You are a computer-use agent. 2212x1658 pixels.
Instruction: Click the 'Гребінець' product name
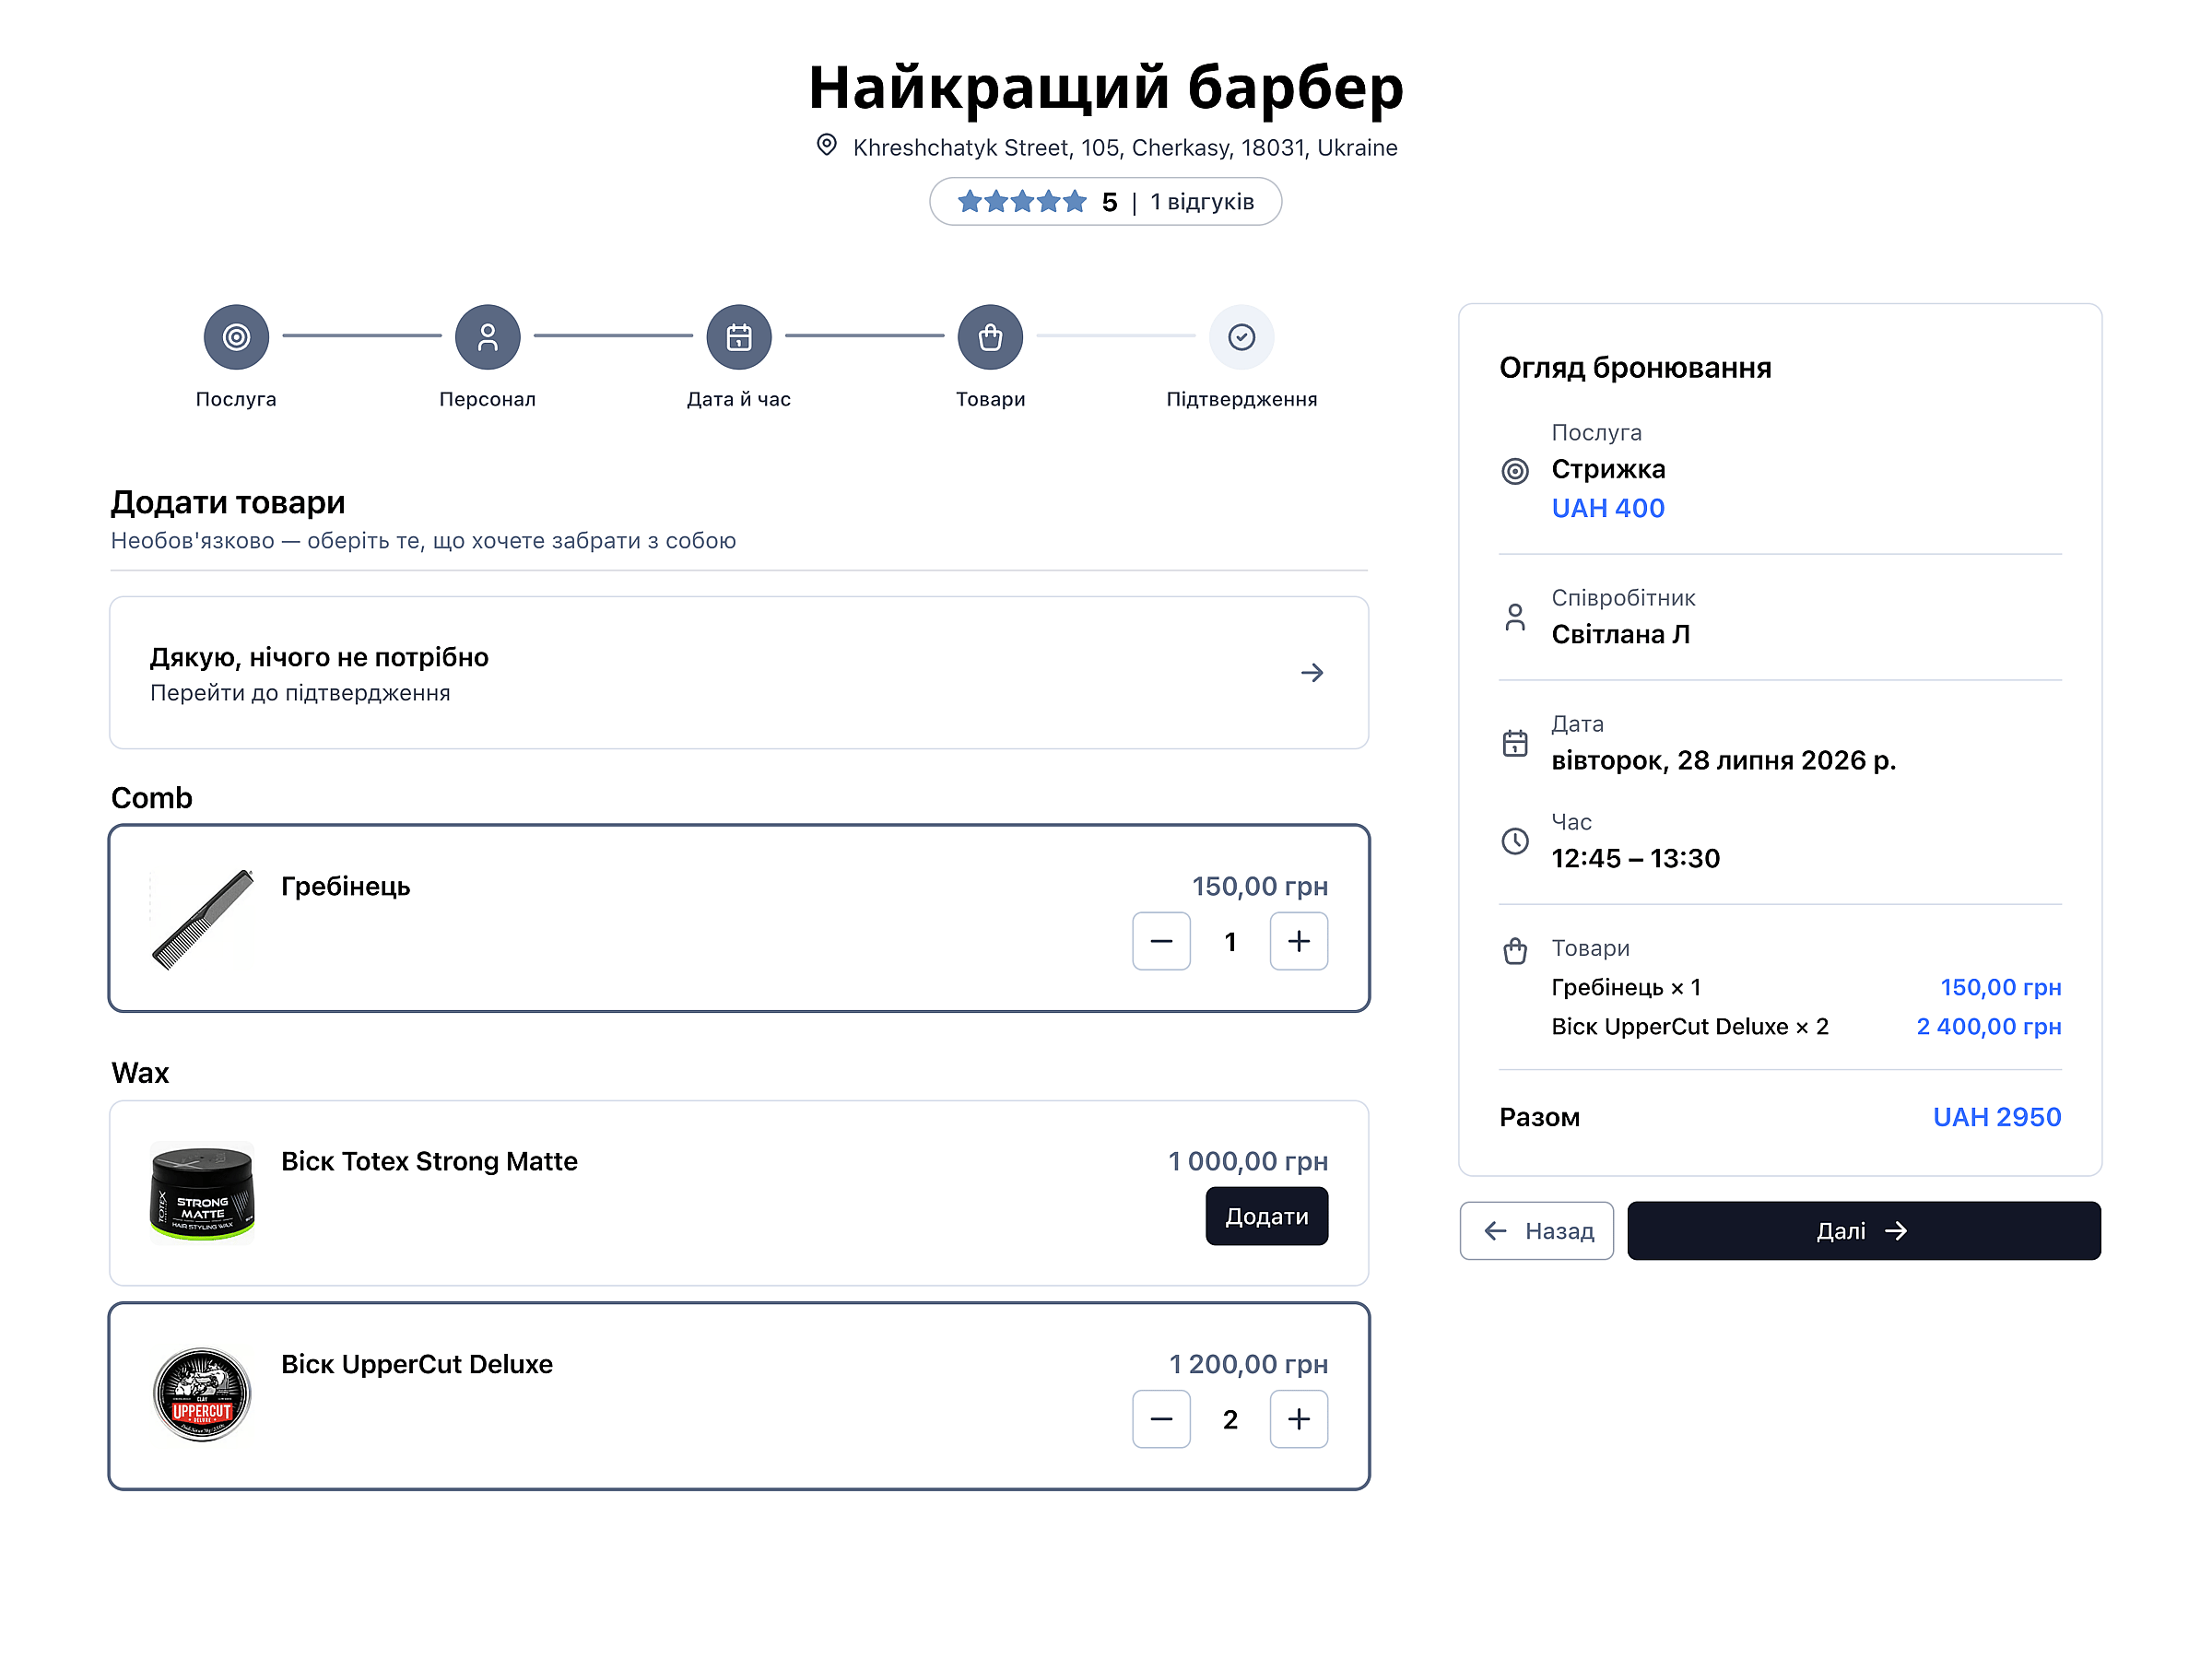(x=346, y=886)
